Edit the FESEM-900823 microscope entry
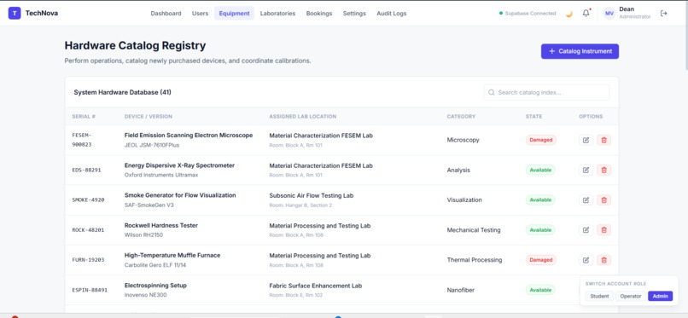This screenshot has height=318, width=688. coord(586,140)
